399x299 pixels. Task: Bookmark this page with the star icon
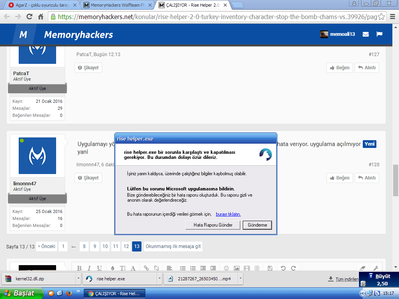[381, 17]
